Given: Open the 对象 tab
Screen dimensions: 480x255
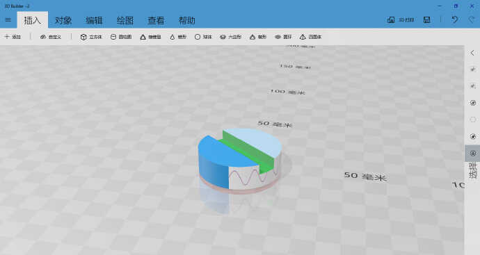Looking at the screenshot, I should pos(63,20).
